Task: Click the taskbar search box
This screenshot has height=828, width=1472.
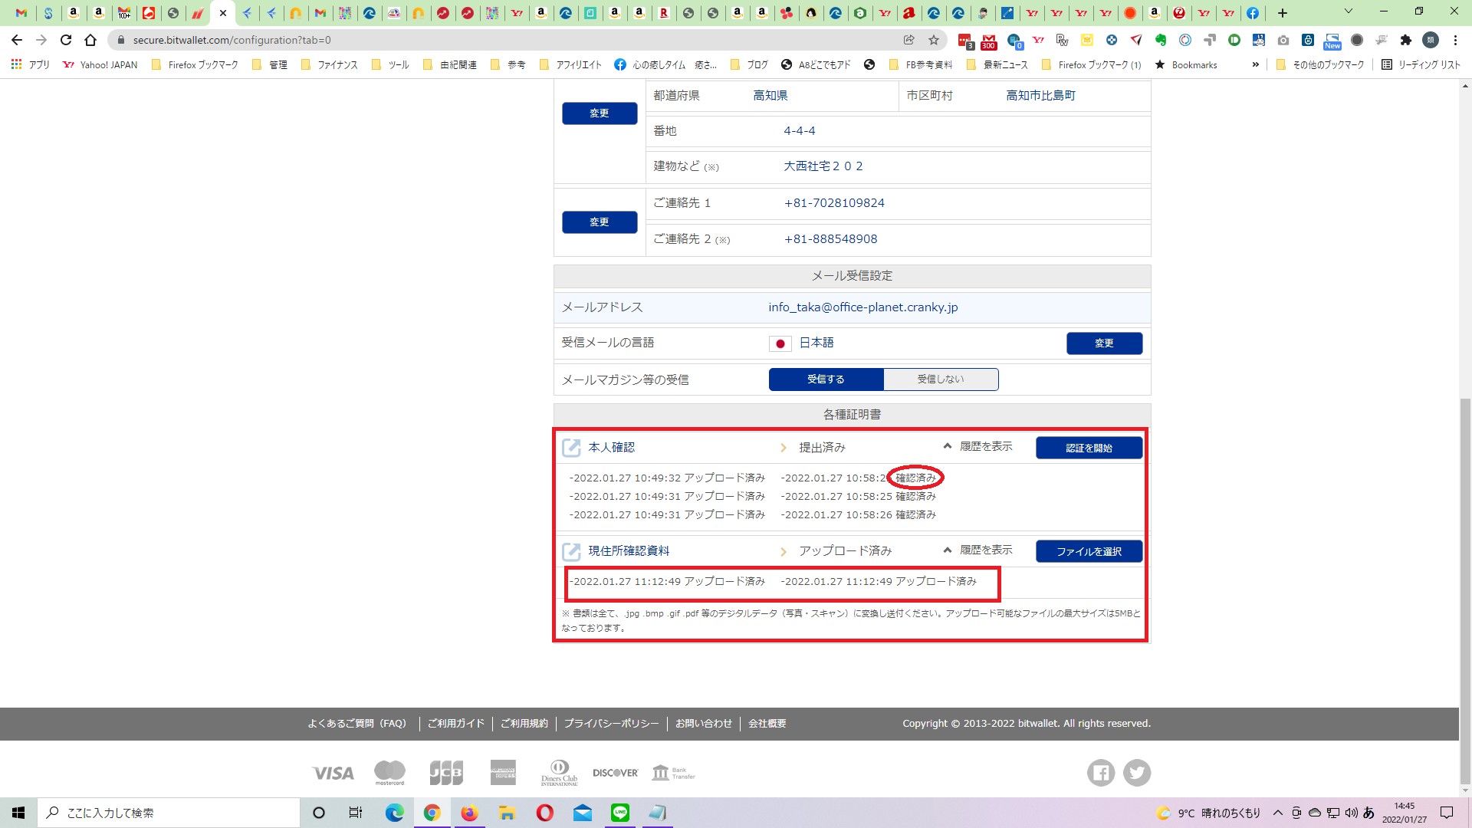Action: coord(169,813)
